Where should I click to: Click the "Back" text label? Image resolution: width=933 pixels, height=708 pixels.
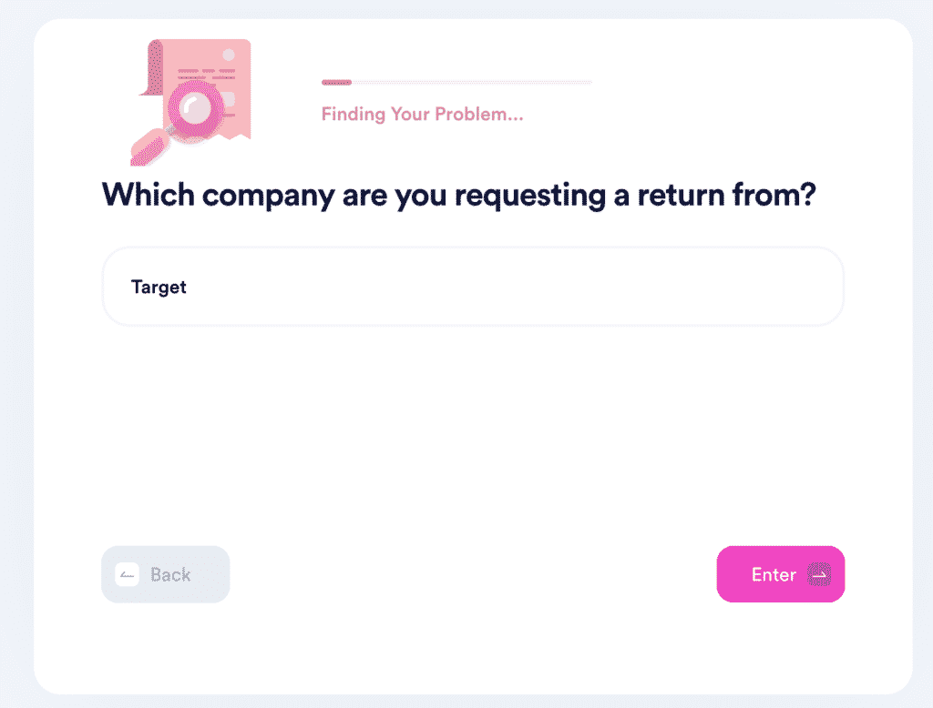point(170,574)
